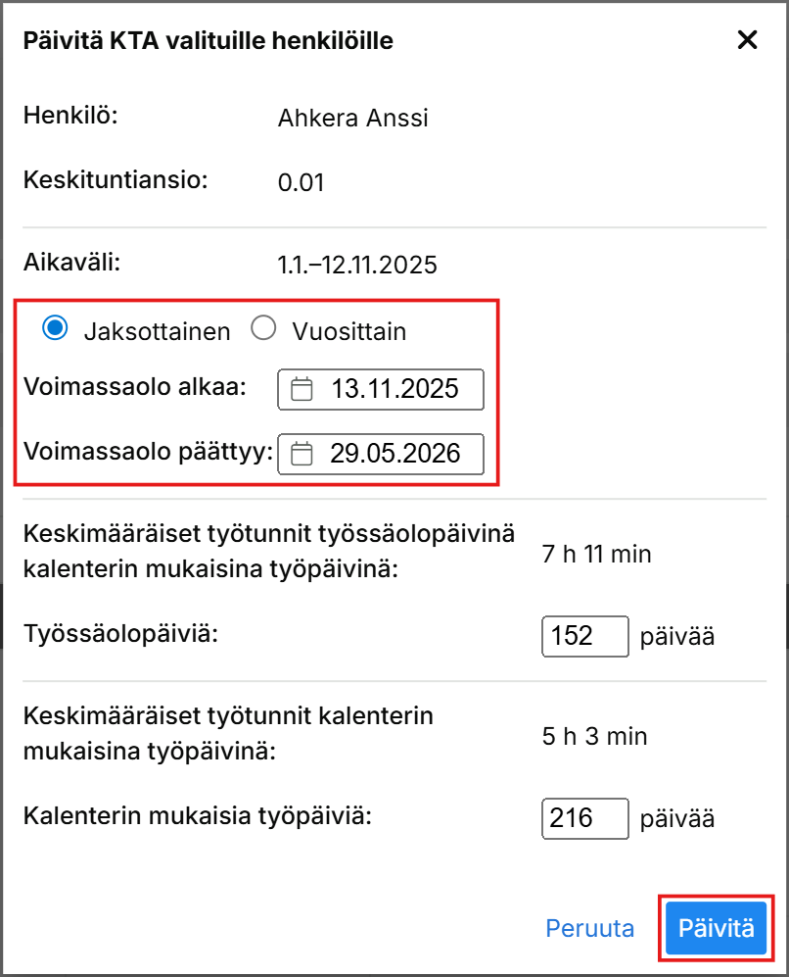Click the end date 29.05.2026 text

click(394, 454)
